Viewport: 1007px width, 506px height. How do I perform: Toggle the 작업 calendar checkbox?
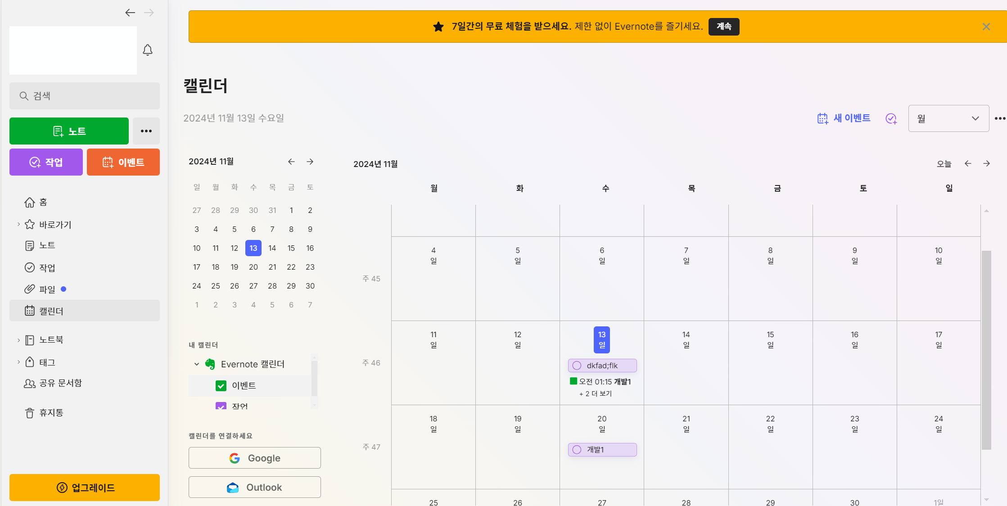pos(221,406)
